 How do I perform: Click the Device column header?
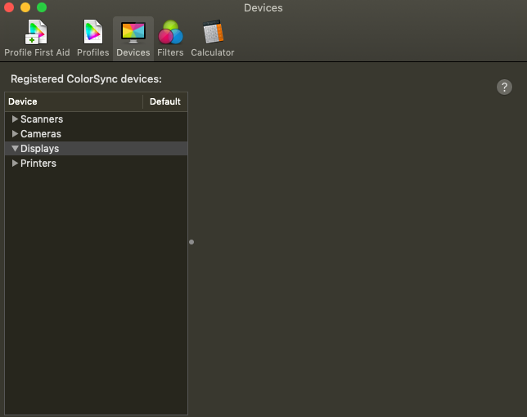point(74,101)
